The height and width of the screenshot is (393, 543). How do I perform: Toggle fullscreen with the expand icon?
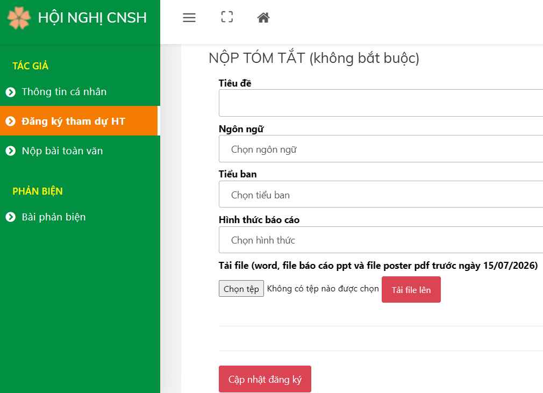227,17
